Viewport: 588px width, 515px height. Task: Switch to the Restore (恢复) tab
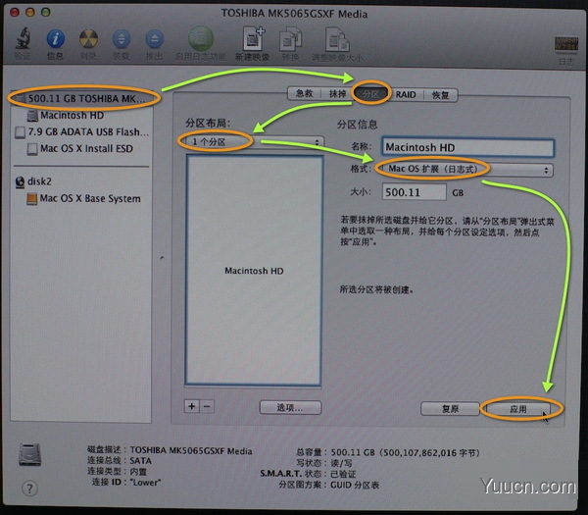coord(440,94)
